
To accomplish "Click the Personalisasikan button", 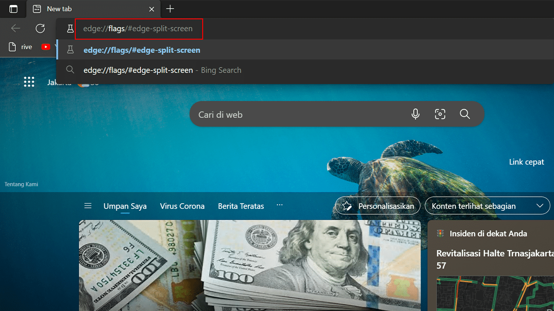I will pyautogui.click(x=378, y=206).
